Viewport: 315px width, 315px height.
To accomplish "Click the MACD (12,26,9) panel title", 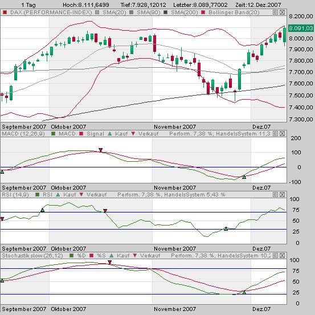I will [23, 134].
